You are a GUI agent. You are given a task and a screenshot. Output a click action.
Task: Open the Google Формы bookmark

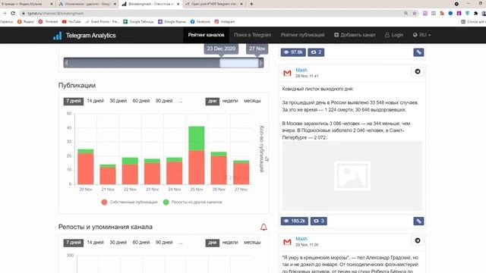tap(172, 22)
